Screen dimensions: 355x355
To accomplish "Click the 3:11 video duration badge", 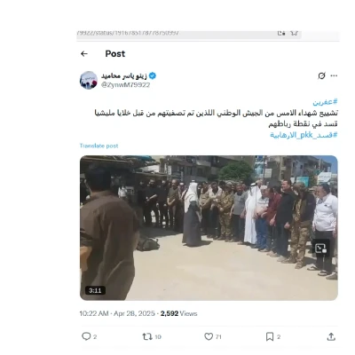I will coord(95,290).
